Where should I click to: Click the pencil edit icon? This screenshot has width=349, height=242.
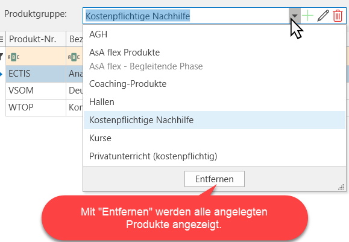[323, 16]
